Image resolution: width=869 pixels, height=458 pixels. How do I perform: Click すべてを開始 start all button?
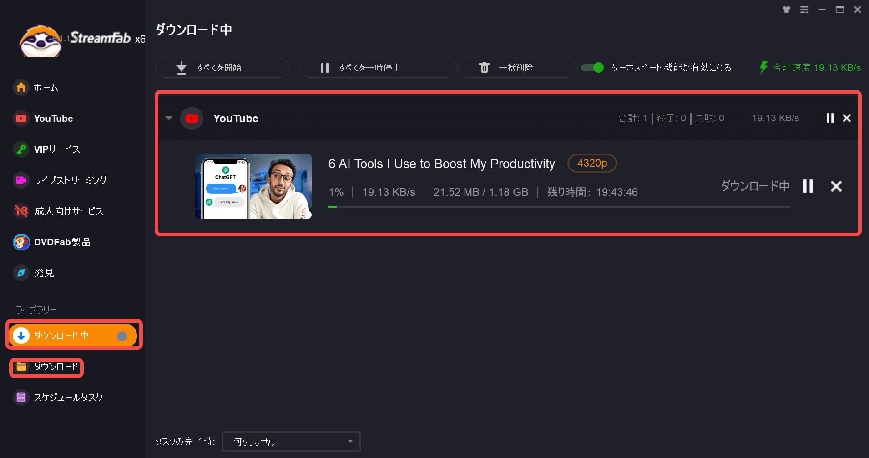pos(222,68)
